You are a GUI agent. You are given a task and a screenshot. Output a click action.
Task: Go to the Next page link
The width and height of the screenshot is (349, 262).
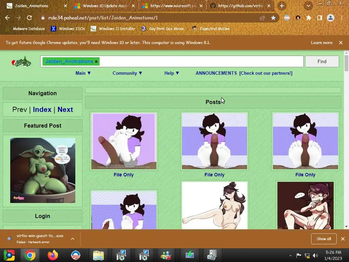click(65, 110)
